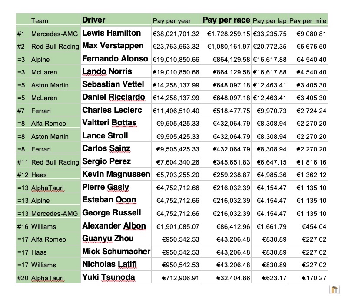Screen dimensions: 345x296
Task: Select Kevin Magnussen's pay per race value
Action: tap(226, 175)
